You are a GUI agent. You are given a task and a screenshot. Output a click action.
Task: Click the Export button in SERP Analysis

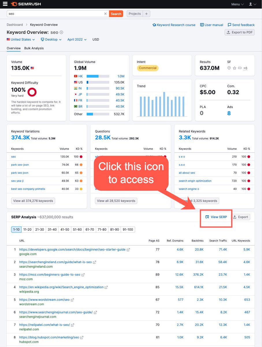(241, 217)
